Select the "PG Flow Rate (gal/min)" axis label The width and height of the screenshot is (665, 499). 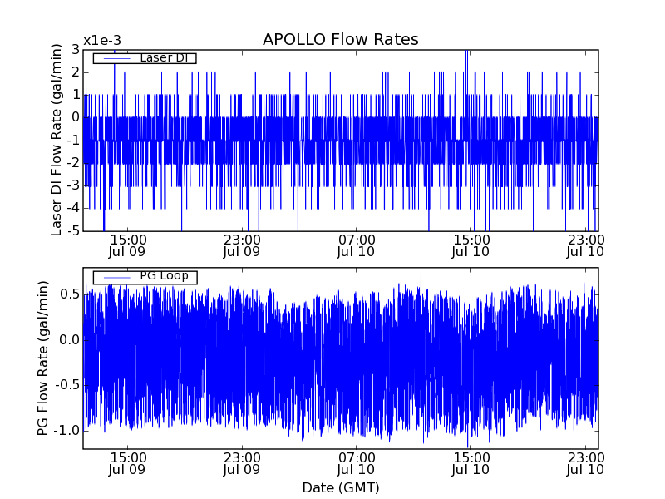[x=43, y=358]
